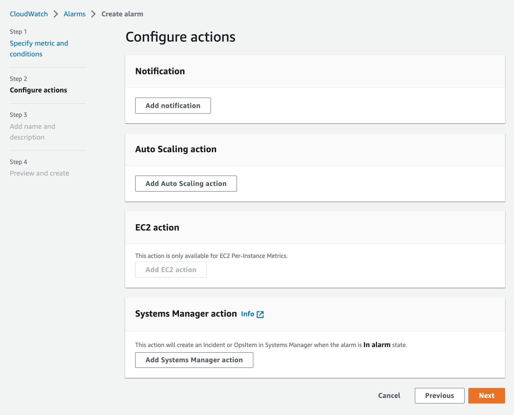The width and height of the screenshot is (514, 415).
Task: Click the Step 2 label
Action: pos(18,79)
